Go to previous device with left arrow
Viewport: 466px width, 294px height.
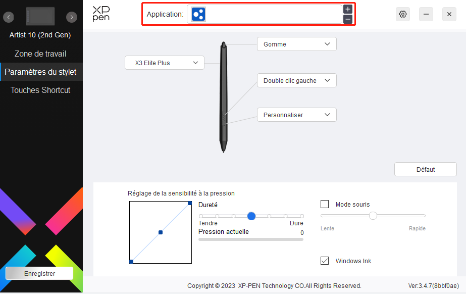pos(8,17)
